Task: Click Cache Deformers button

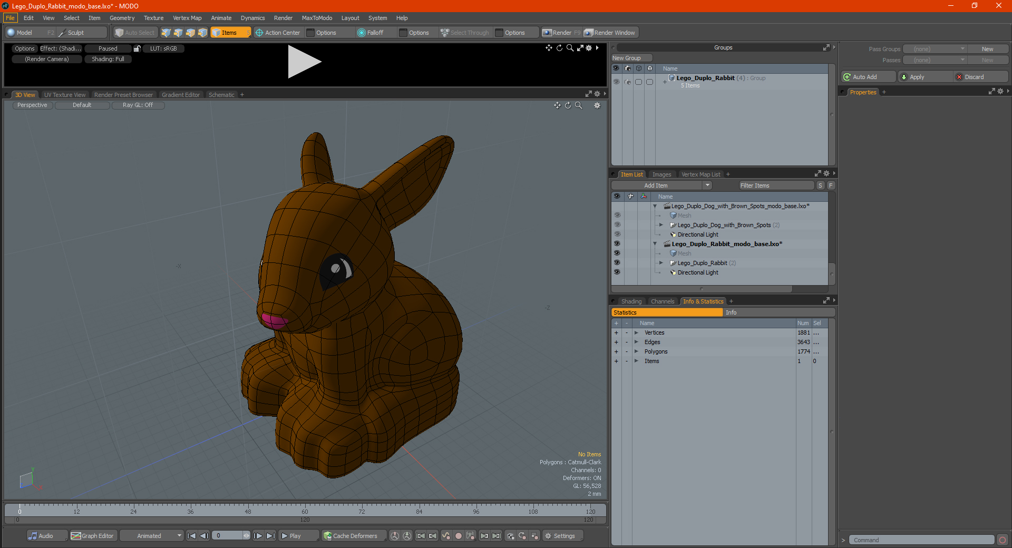Action: tap(354, 536)
